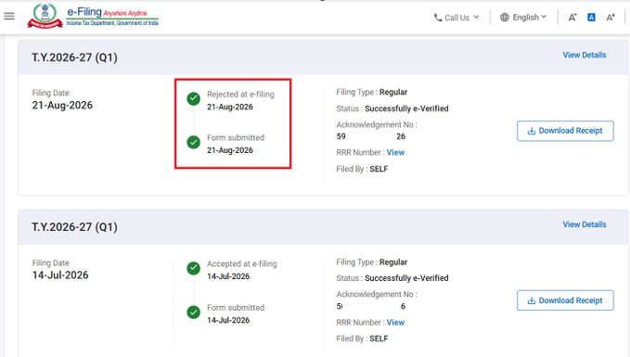Click the e-Filing Anywhere Anytime logo text

click(x=112, y=16)
